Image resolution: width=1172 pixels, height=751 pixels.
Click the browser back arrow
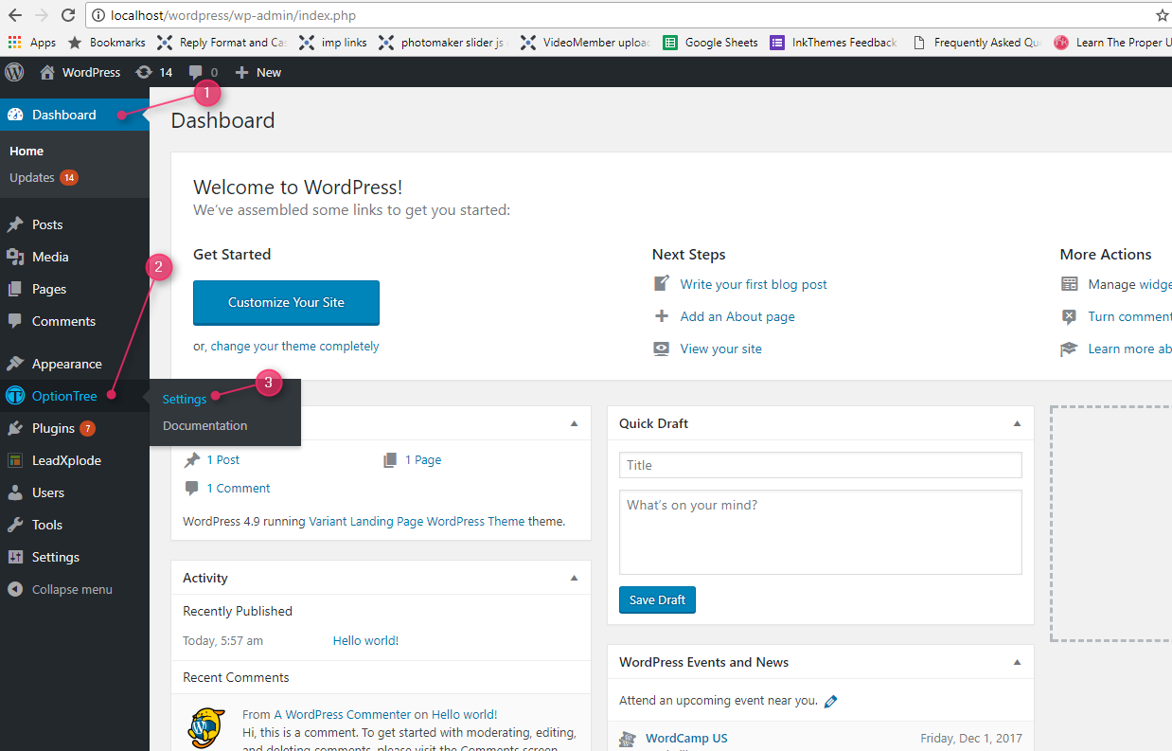(x=14, y=15)
